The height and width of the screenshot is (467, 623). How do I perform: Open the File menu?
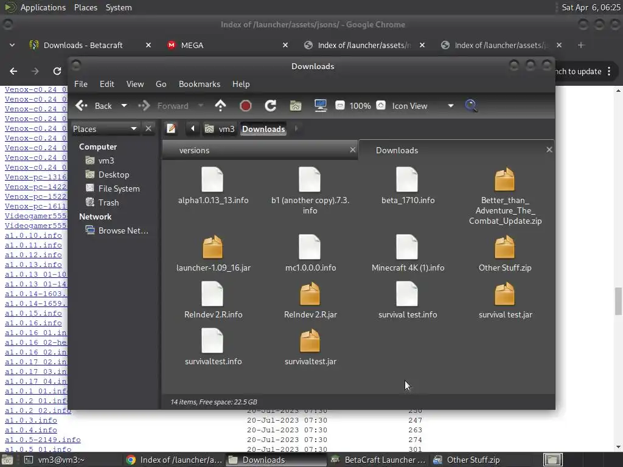tap(81, 84)
